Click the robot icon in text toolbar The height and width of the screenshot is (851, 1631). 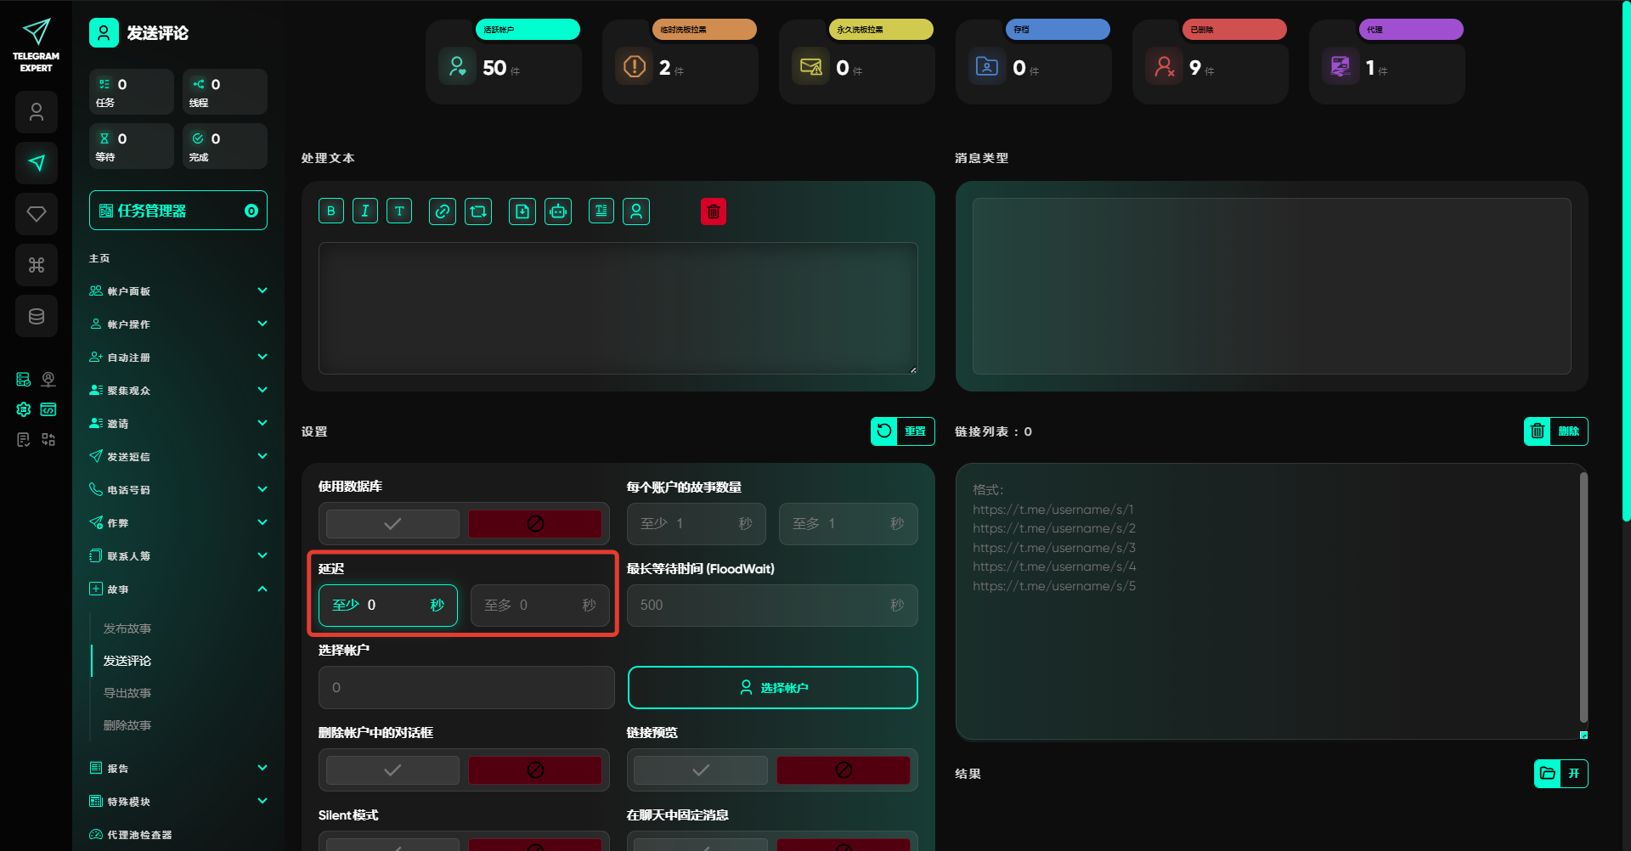[x=558, y=211]
